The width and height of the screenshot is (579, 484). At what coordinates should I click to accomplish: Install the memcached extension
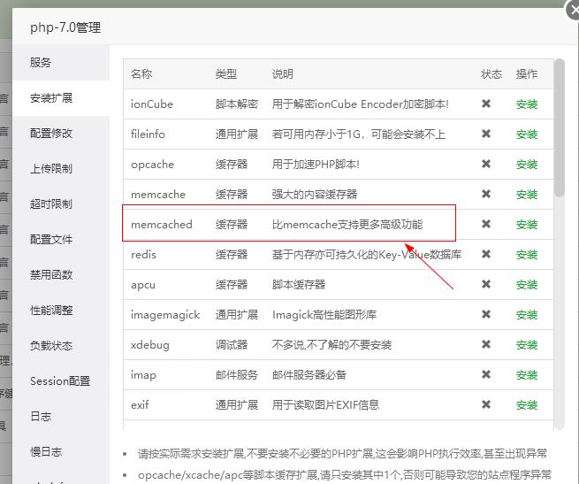[x=527, y=225]
